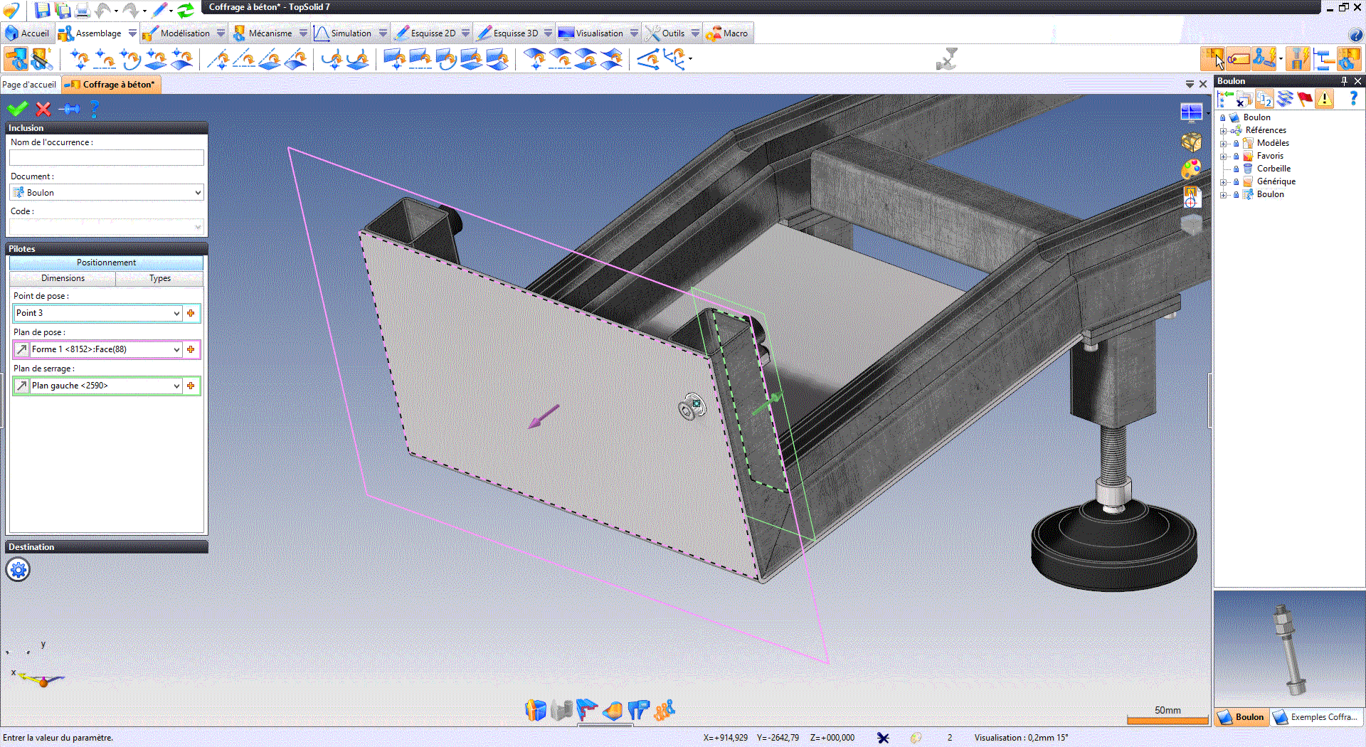Click the second assembly tool with wand
Viewport: 1366px width, 747px height.
tap(41, 58)
